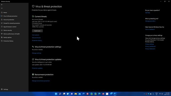Click OneDrive cloud tray icon
The image size is (171, 96).
pyautogui.click(x=151, y=94)
